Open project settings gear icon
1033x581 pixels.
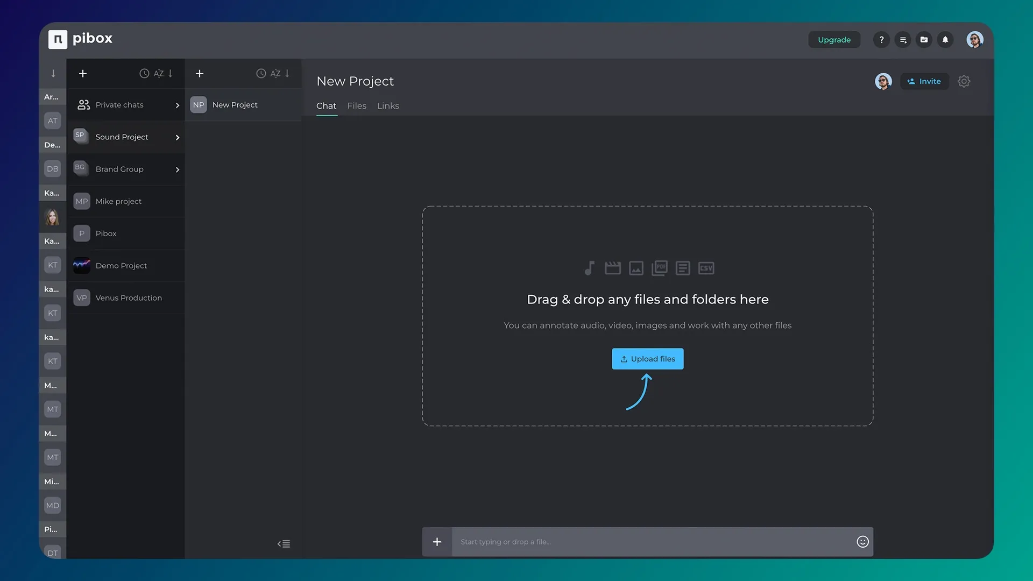[964, 81]
